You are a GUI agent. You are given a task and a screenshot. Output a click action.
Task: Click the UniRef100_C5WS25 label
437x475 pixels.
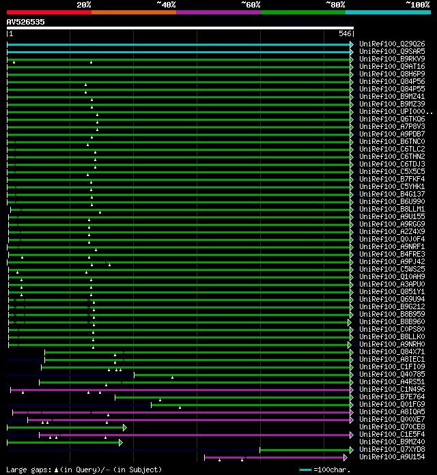[x=392, y=269]
